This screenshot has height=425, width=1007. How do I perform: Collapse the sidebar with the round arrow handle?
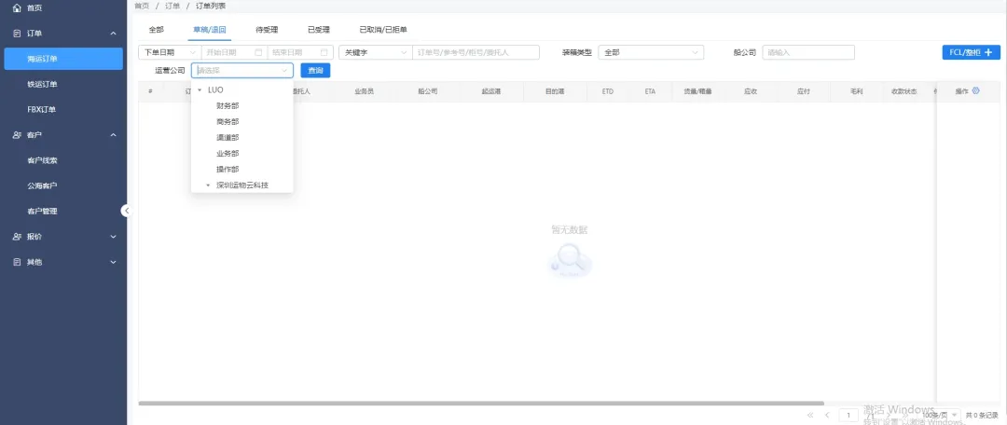point(127,211)
